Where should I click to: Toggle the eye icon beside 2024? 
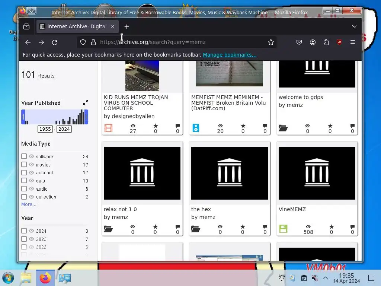coord(31,231)
